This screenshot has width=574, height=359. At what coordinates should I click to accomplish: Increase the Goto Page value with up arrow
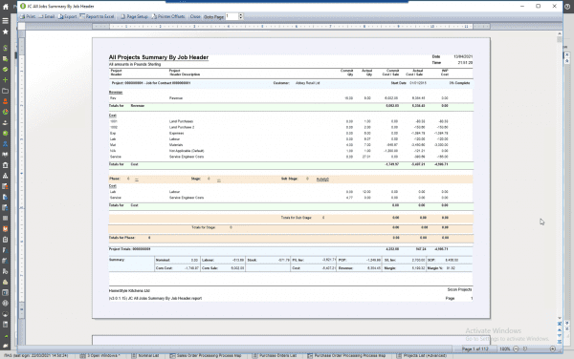240,15
